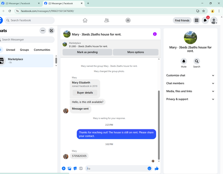
Task: Click the conversation header group photo
Action: coord(67,34)
